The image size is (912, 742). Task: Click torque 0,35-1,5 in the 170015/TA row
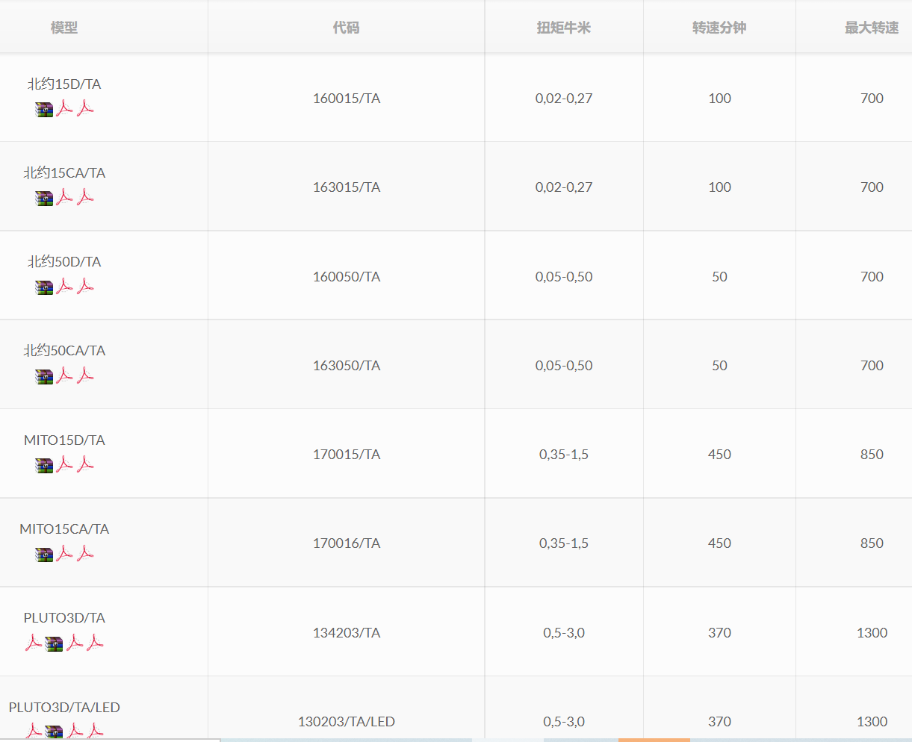564,455
